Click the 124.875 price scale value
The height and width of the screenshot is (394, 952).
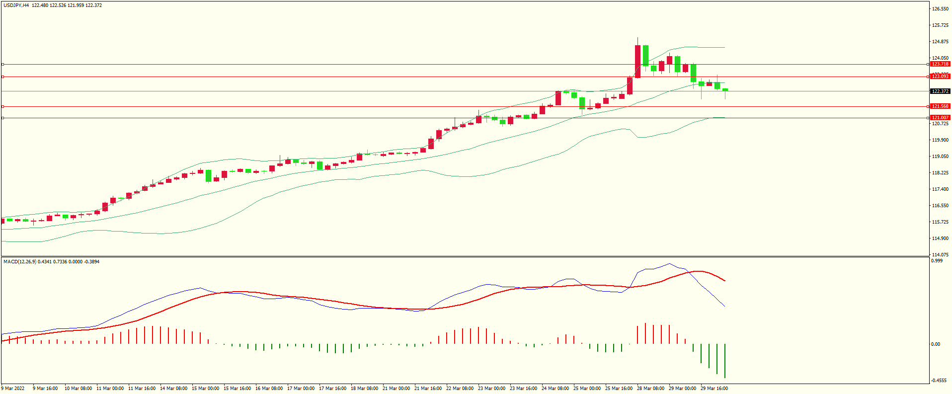click(940, 42)
